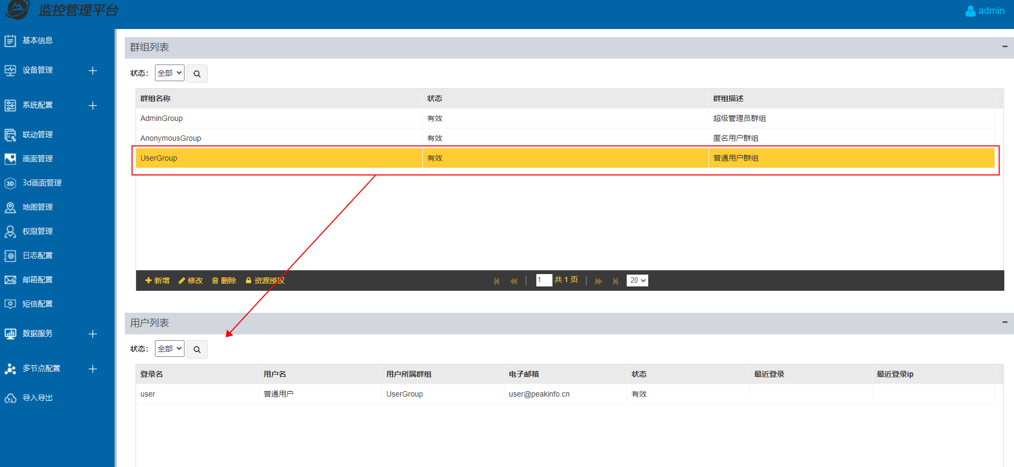
Task: Open 日志配置 menu item
Action: click(38, 255)
